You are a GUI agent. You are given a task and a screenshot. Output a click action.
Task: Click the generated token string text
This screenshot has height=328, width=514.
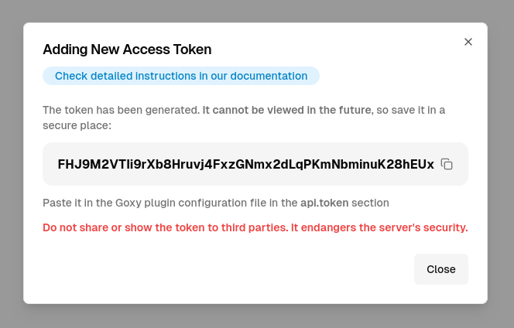245,164
